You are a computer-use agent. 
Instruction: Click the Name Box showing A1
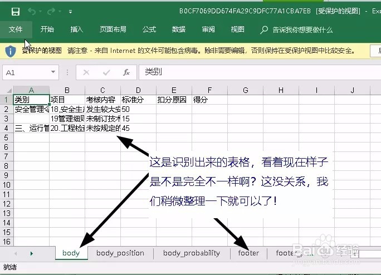31,72
